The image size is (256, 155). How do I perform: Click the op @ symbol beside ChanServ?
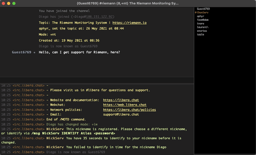click(196, 12)
